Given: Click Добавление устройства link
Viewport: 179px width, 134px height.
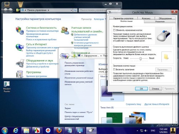Looking at the screenshot, I should pyautogui.click(x=38, y=66).
